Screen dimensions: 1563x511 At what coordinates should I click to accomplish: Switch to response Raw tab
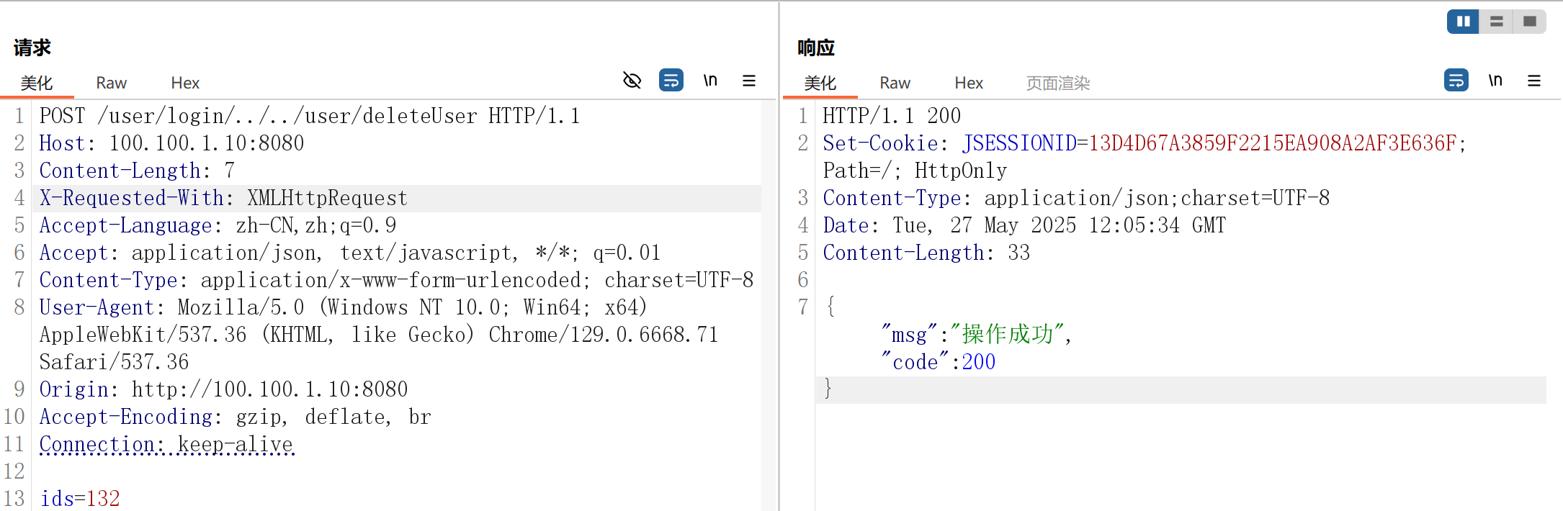895,83
